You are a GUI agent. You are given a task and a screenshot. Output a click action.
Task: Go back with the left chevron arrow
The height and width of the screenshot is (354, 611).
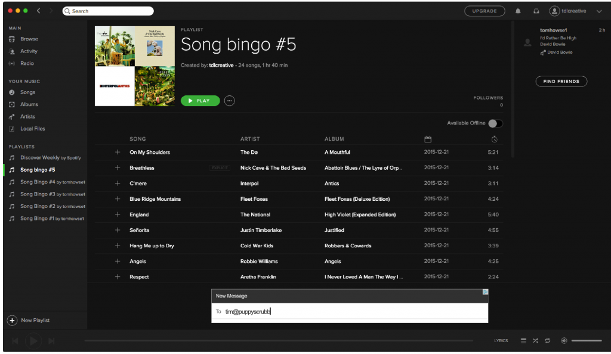(x=39, y=11)
